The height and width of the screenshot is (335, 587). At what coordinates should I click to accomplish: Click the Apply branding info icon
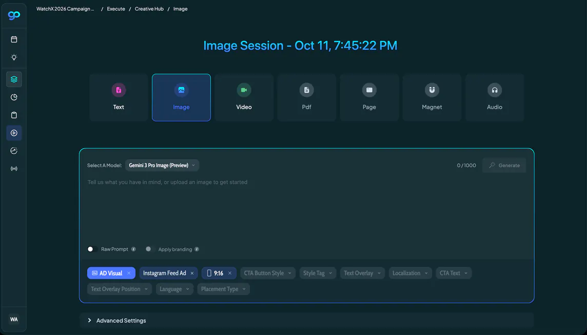click(197, 249)
